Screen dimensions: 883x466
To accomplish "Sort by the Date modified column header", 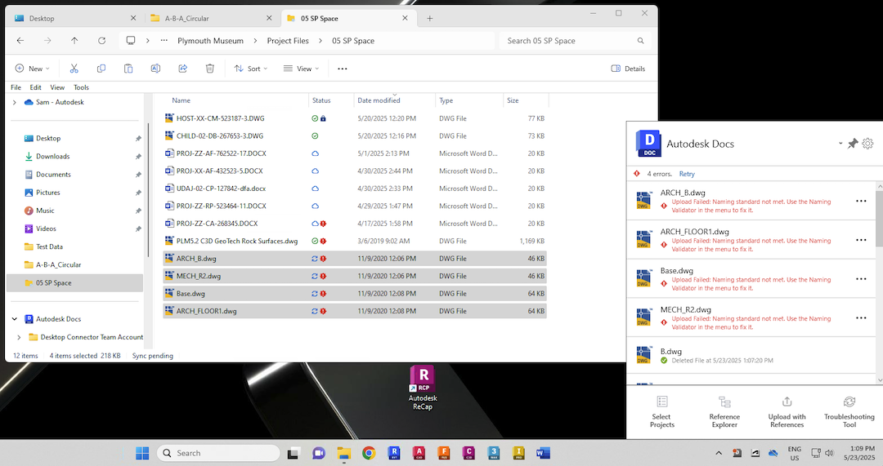I will (379, 100).
